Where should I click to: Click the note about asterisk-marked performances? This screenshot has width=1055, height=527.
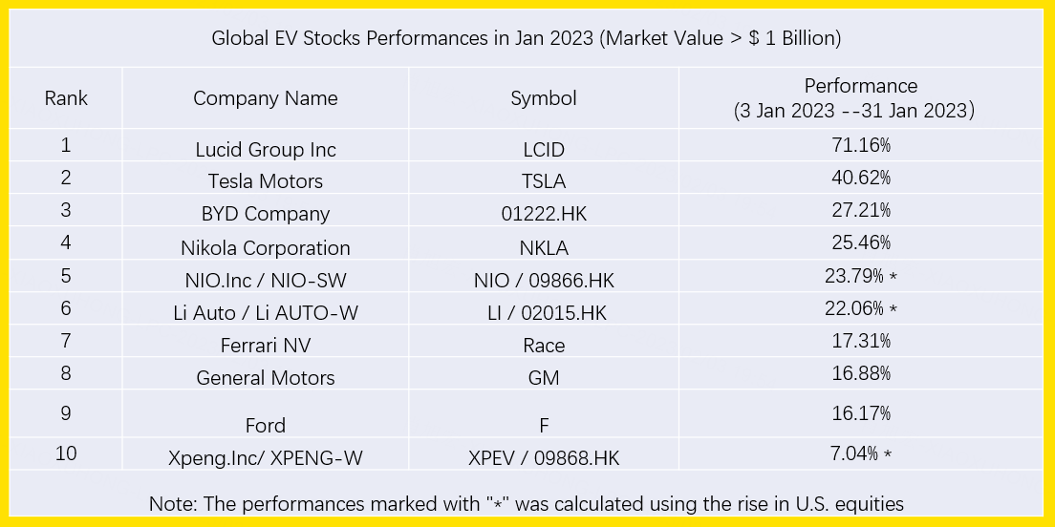click(526, 503)
